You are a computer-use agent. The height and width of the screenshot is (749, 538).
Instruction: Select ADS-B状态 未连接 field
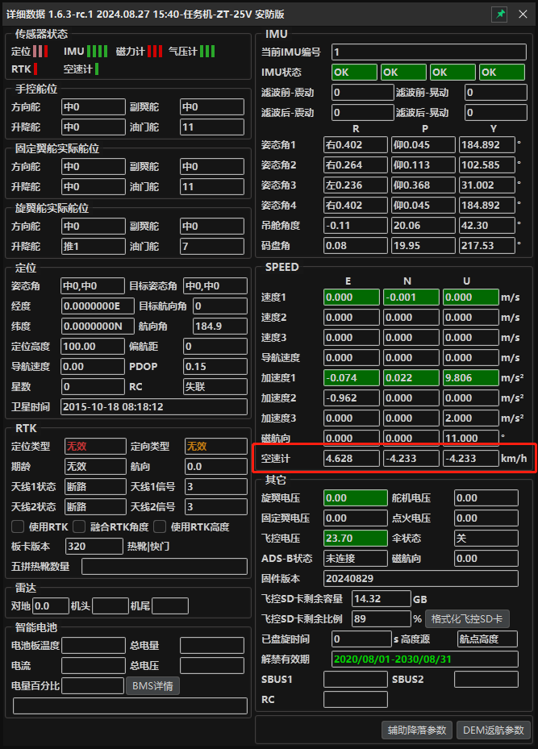356,559
